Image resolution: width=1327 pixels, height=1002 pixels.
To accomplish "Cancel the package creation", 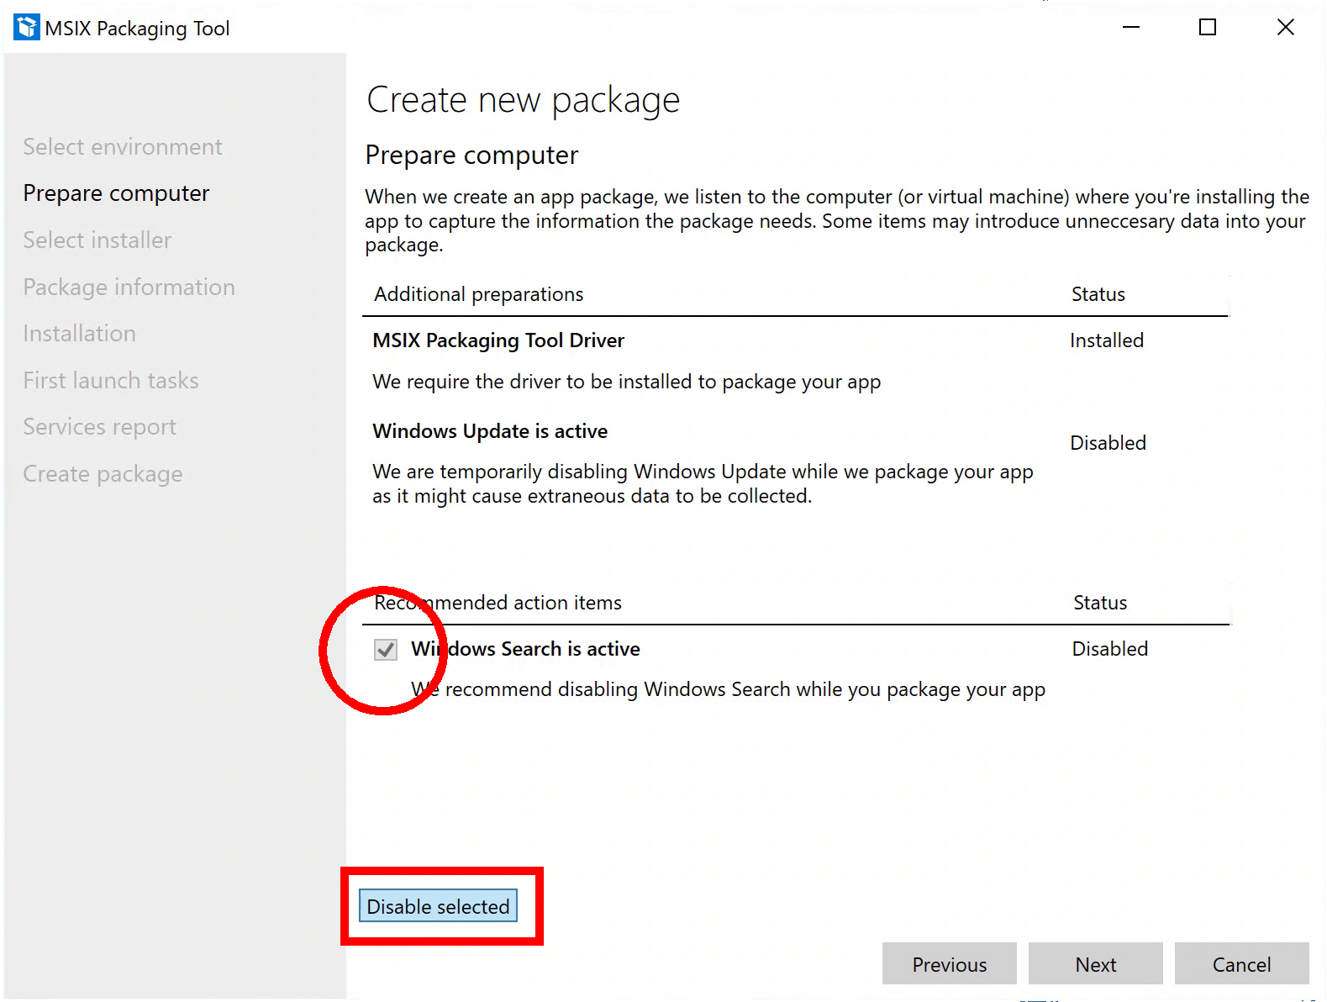I will (1241, 963).
